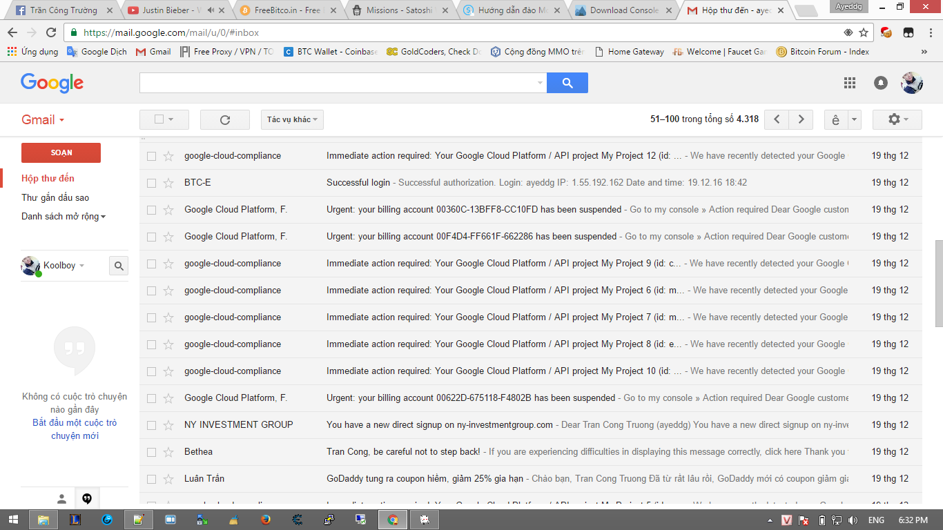Reload the page in Chrome
Screen dimensions: 943x530
[x=51, y=32]
